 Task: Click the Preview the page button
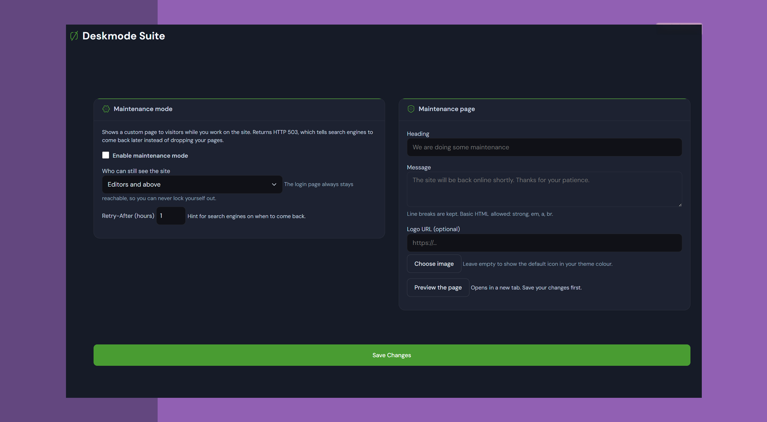pos(438,287)
